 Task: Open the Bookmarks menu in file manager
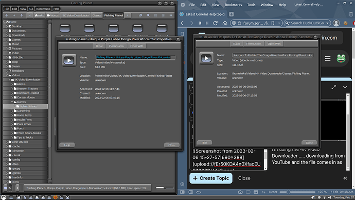(43, 9)
